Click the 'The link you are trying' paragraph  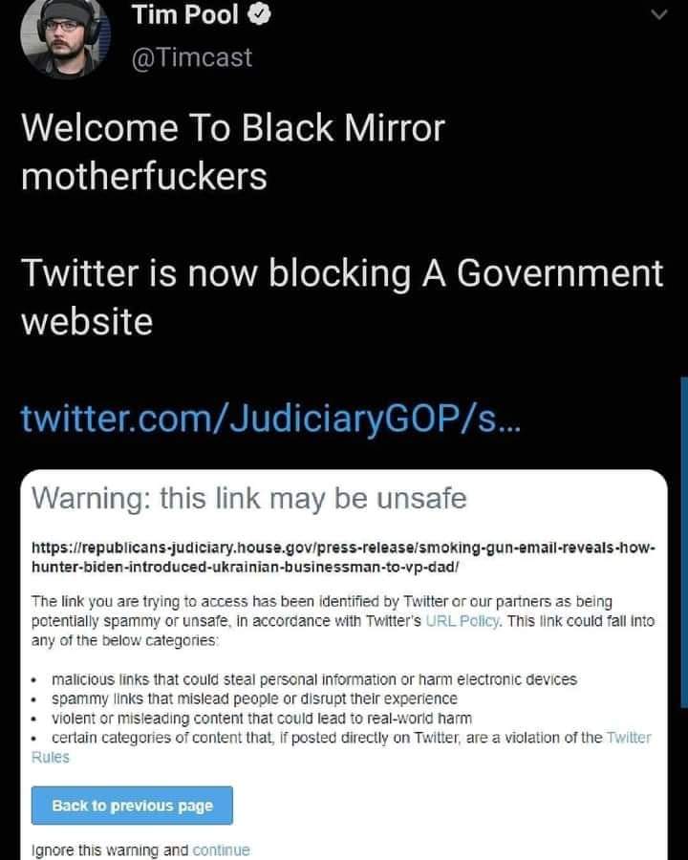tap(343, 621)
